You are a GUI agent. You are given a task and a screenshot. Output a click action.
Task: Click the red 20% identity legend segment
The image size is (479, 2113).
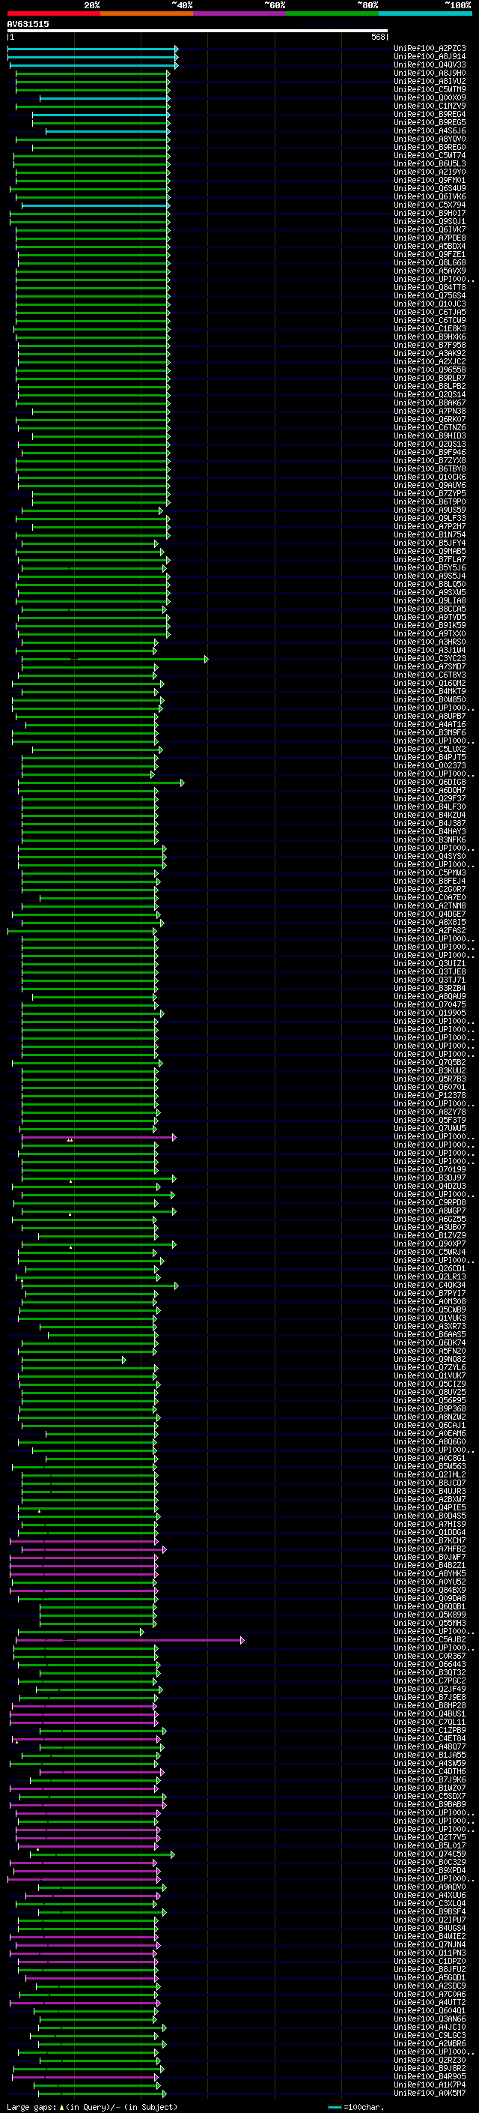point(53,13)
